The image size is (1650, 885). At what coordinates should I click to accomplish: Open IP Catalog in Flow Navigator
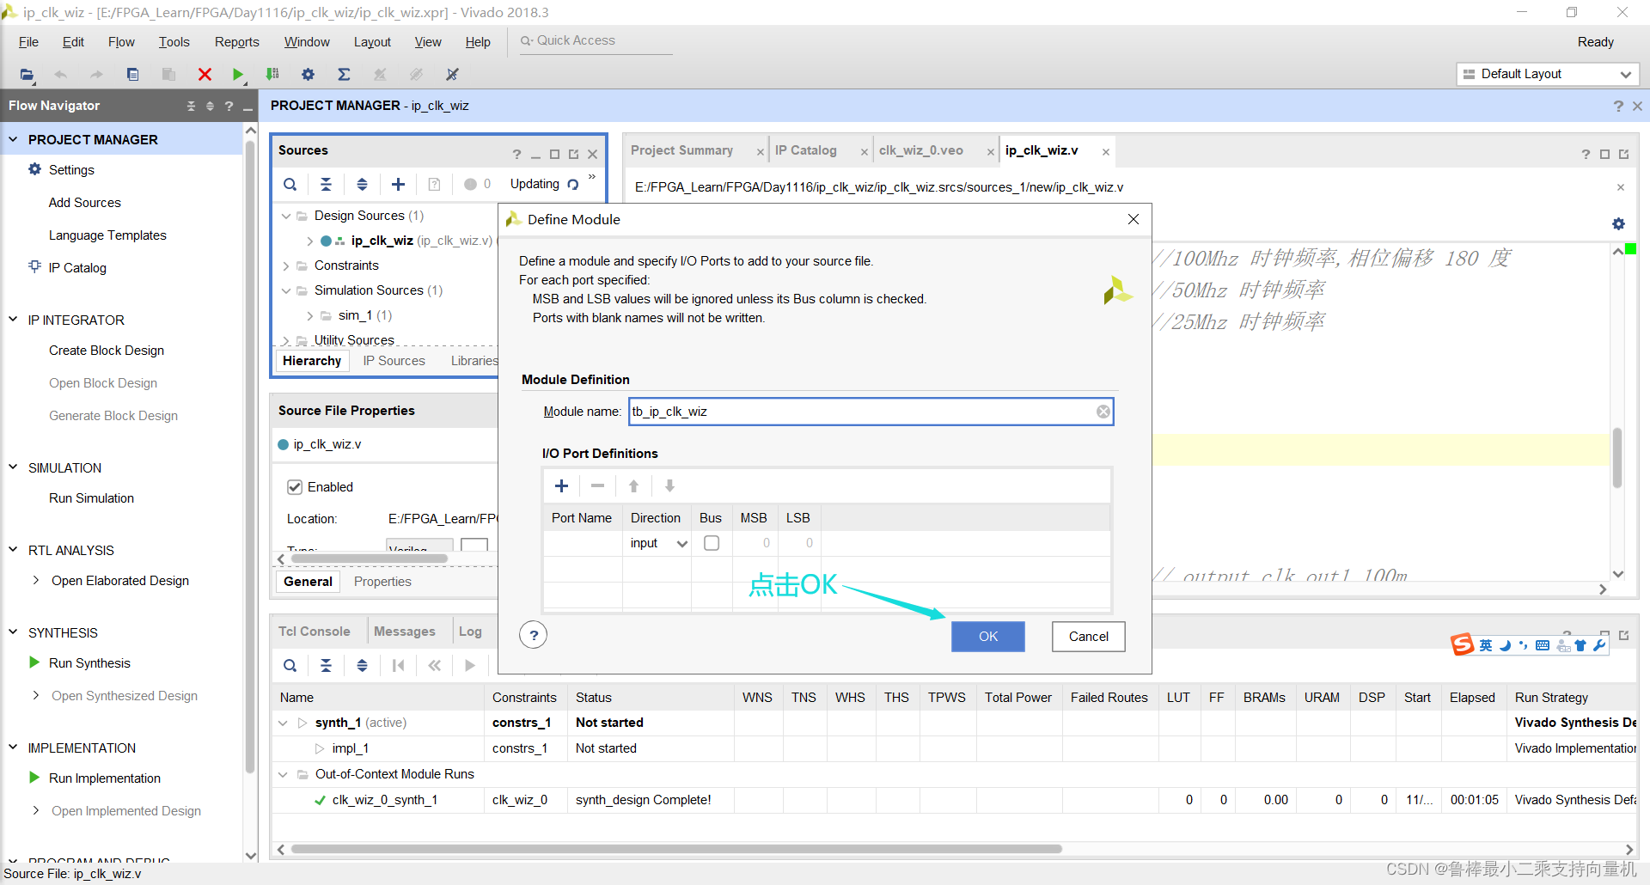(x=77, y=268)
